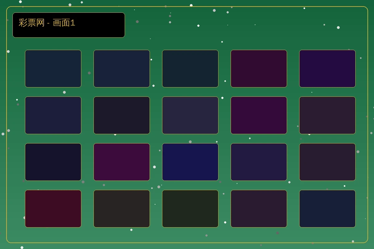This screenshot has height=249, width=374.
Task: Open the second tile in the top row
Action: (122, 68)
